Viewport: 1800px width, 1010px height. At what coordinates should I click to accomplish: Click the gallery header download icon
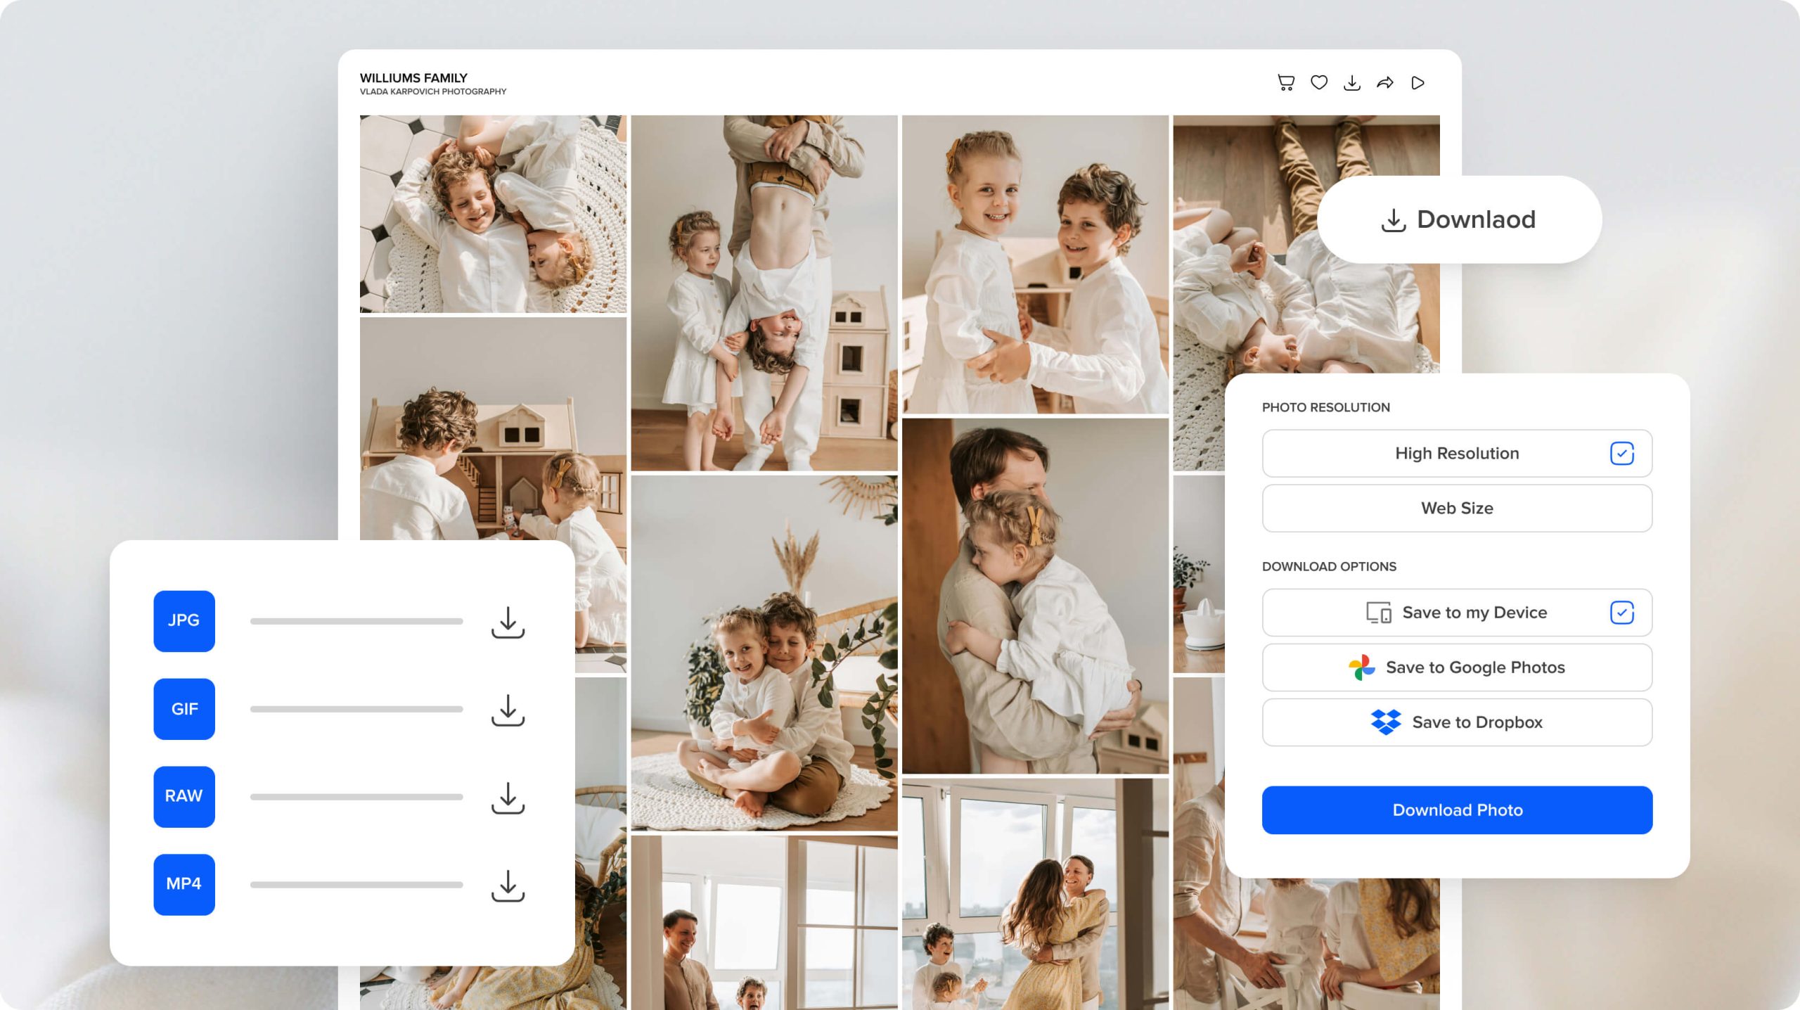(x=1351, y=83)
